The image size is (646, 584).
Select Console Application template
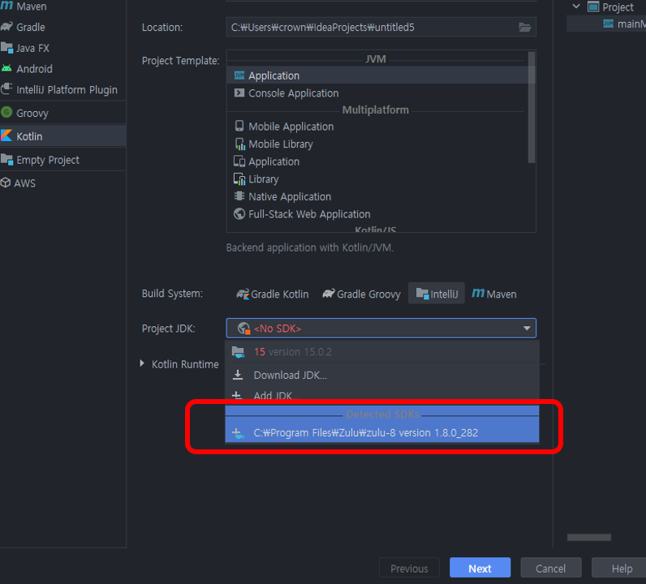pos(377,93)
